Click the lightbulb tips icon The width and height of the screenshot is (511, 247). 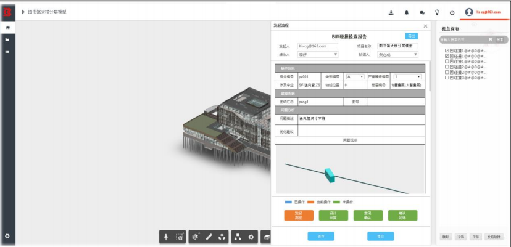tap(438, 12)
